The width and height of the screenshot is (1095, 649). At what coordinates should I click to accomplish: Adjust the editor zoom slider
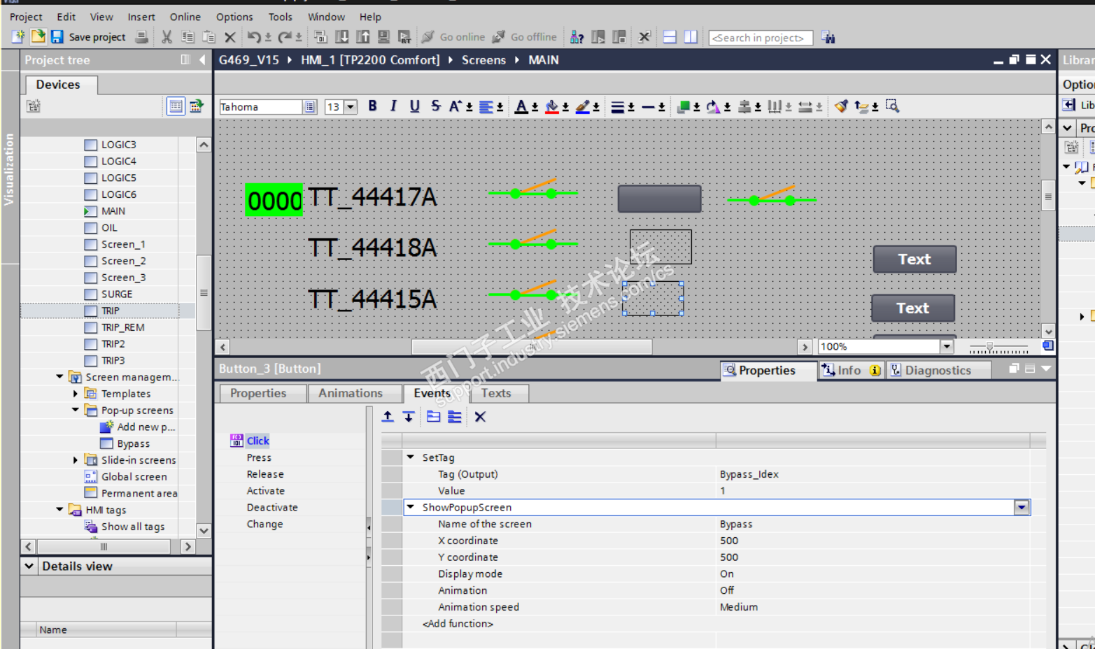point(989,347)
